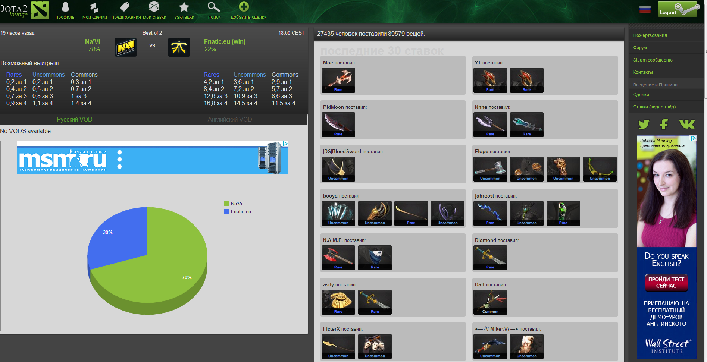The image size is (707, 362).
Task: Click the Flope username
Action: pos(482,151)
